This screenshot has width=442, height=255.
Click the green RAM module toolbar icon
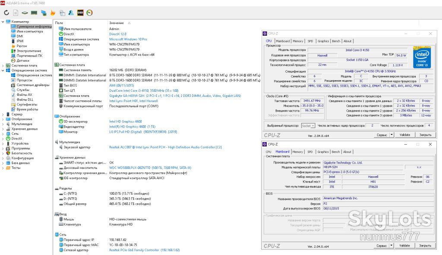pos(34,12)
